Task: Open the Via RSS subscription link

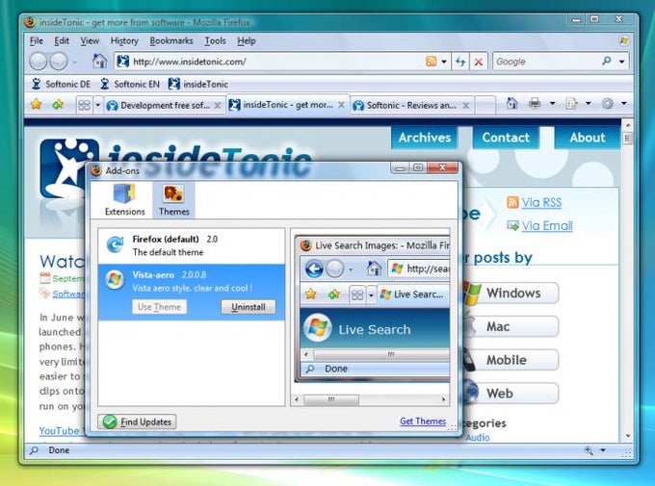Action: (541, 202)
